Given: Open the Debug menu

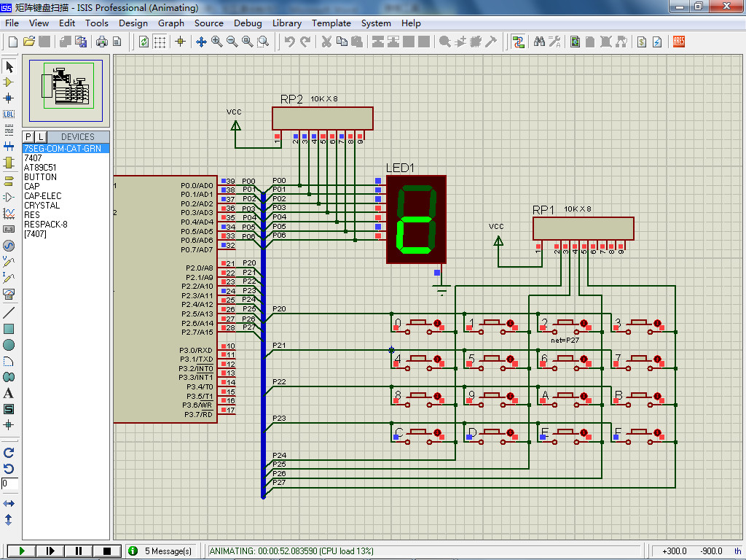Looking at the screenshot, I should [248, 23].
